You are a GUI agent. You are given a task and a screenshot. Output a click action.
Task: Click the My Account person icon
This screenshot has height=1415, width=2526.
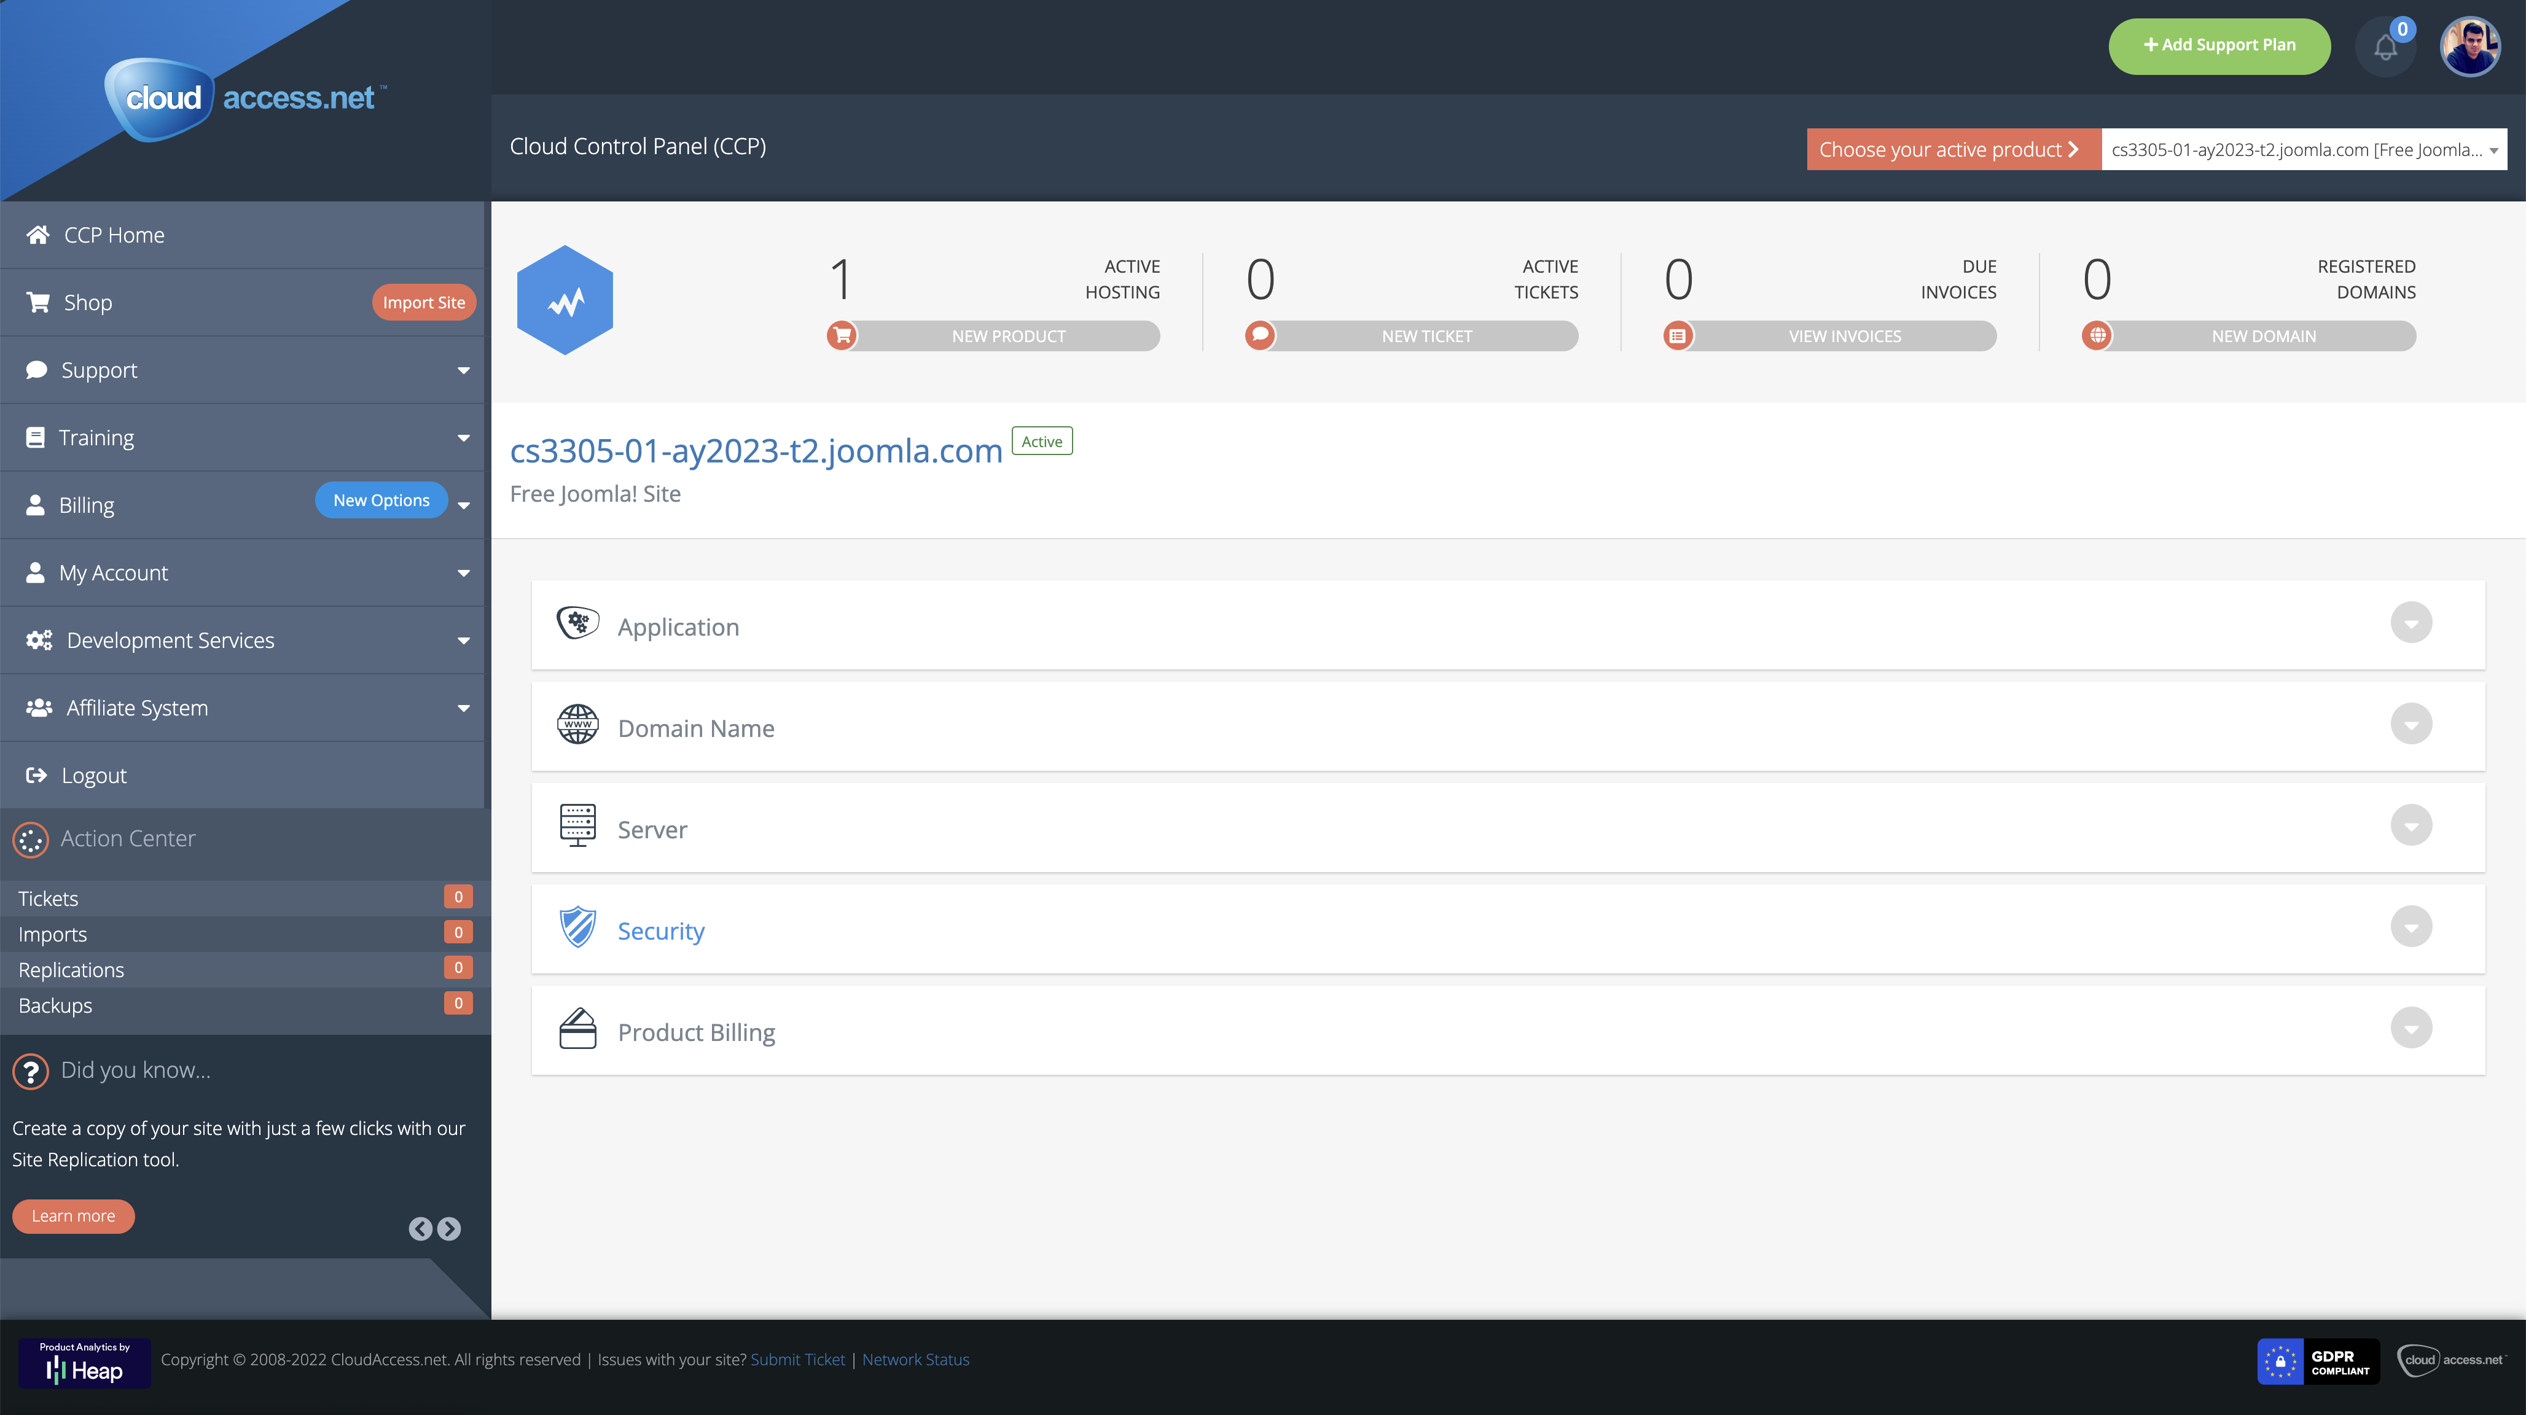[x=35, y=572]
